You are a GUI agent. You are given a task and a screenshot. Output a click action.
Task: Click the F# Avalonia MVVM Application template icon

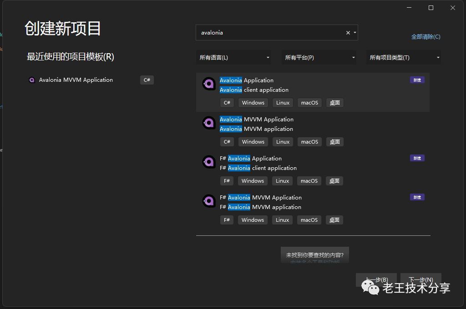coord(209,201)
